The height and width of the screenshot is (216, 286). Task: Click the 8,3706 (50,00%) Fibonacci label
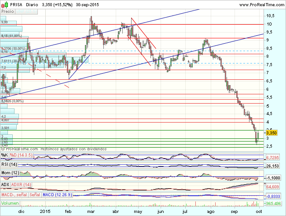pos(13,48)
